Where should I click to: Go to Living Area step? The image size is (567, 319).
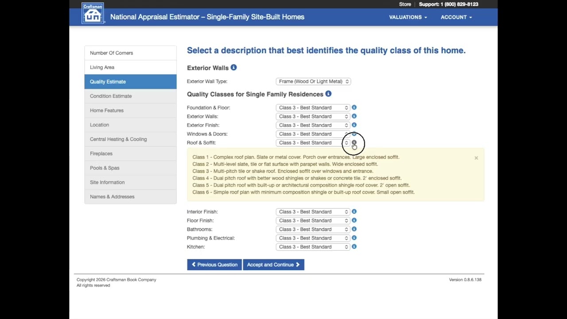(x=130, y=67)
